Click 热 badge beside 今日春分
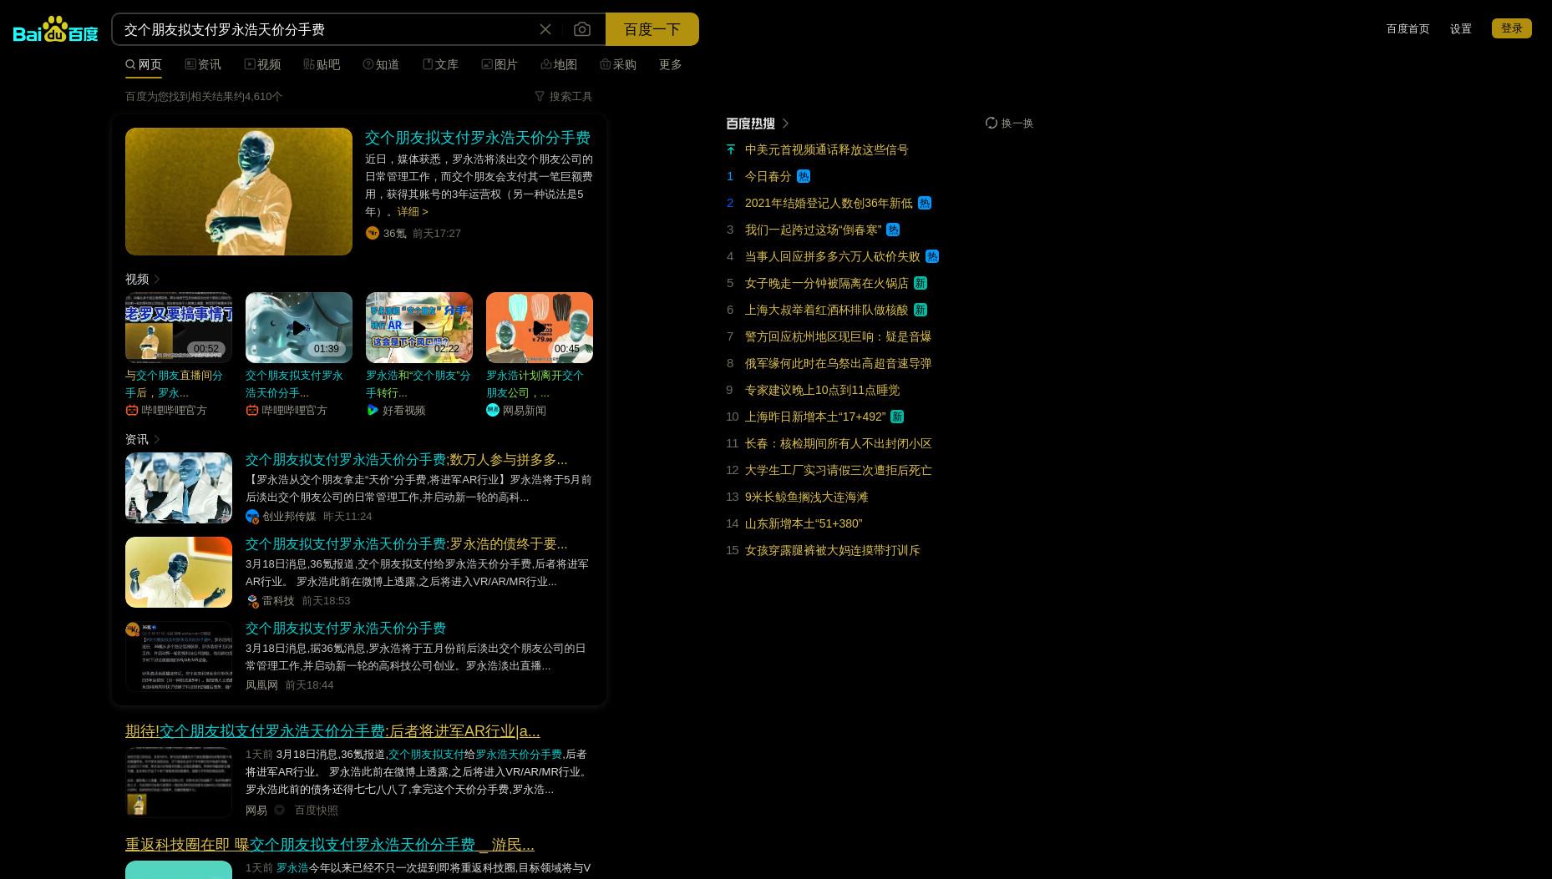Screen dimensions: 1552x879 [804, 176]
